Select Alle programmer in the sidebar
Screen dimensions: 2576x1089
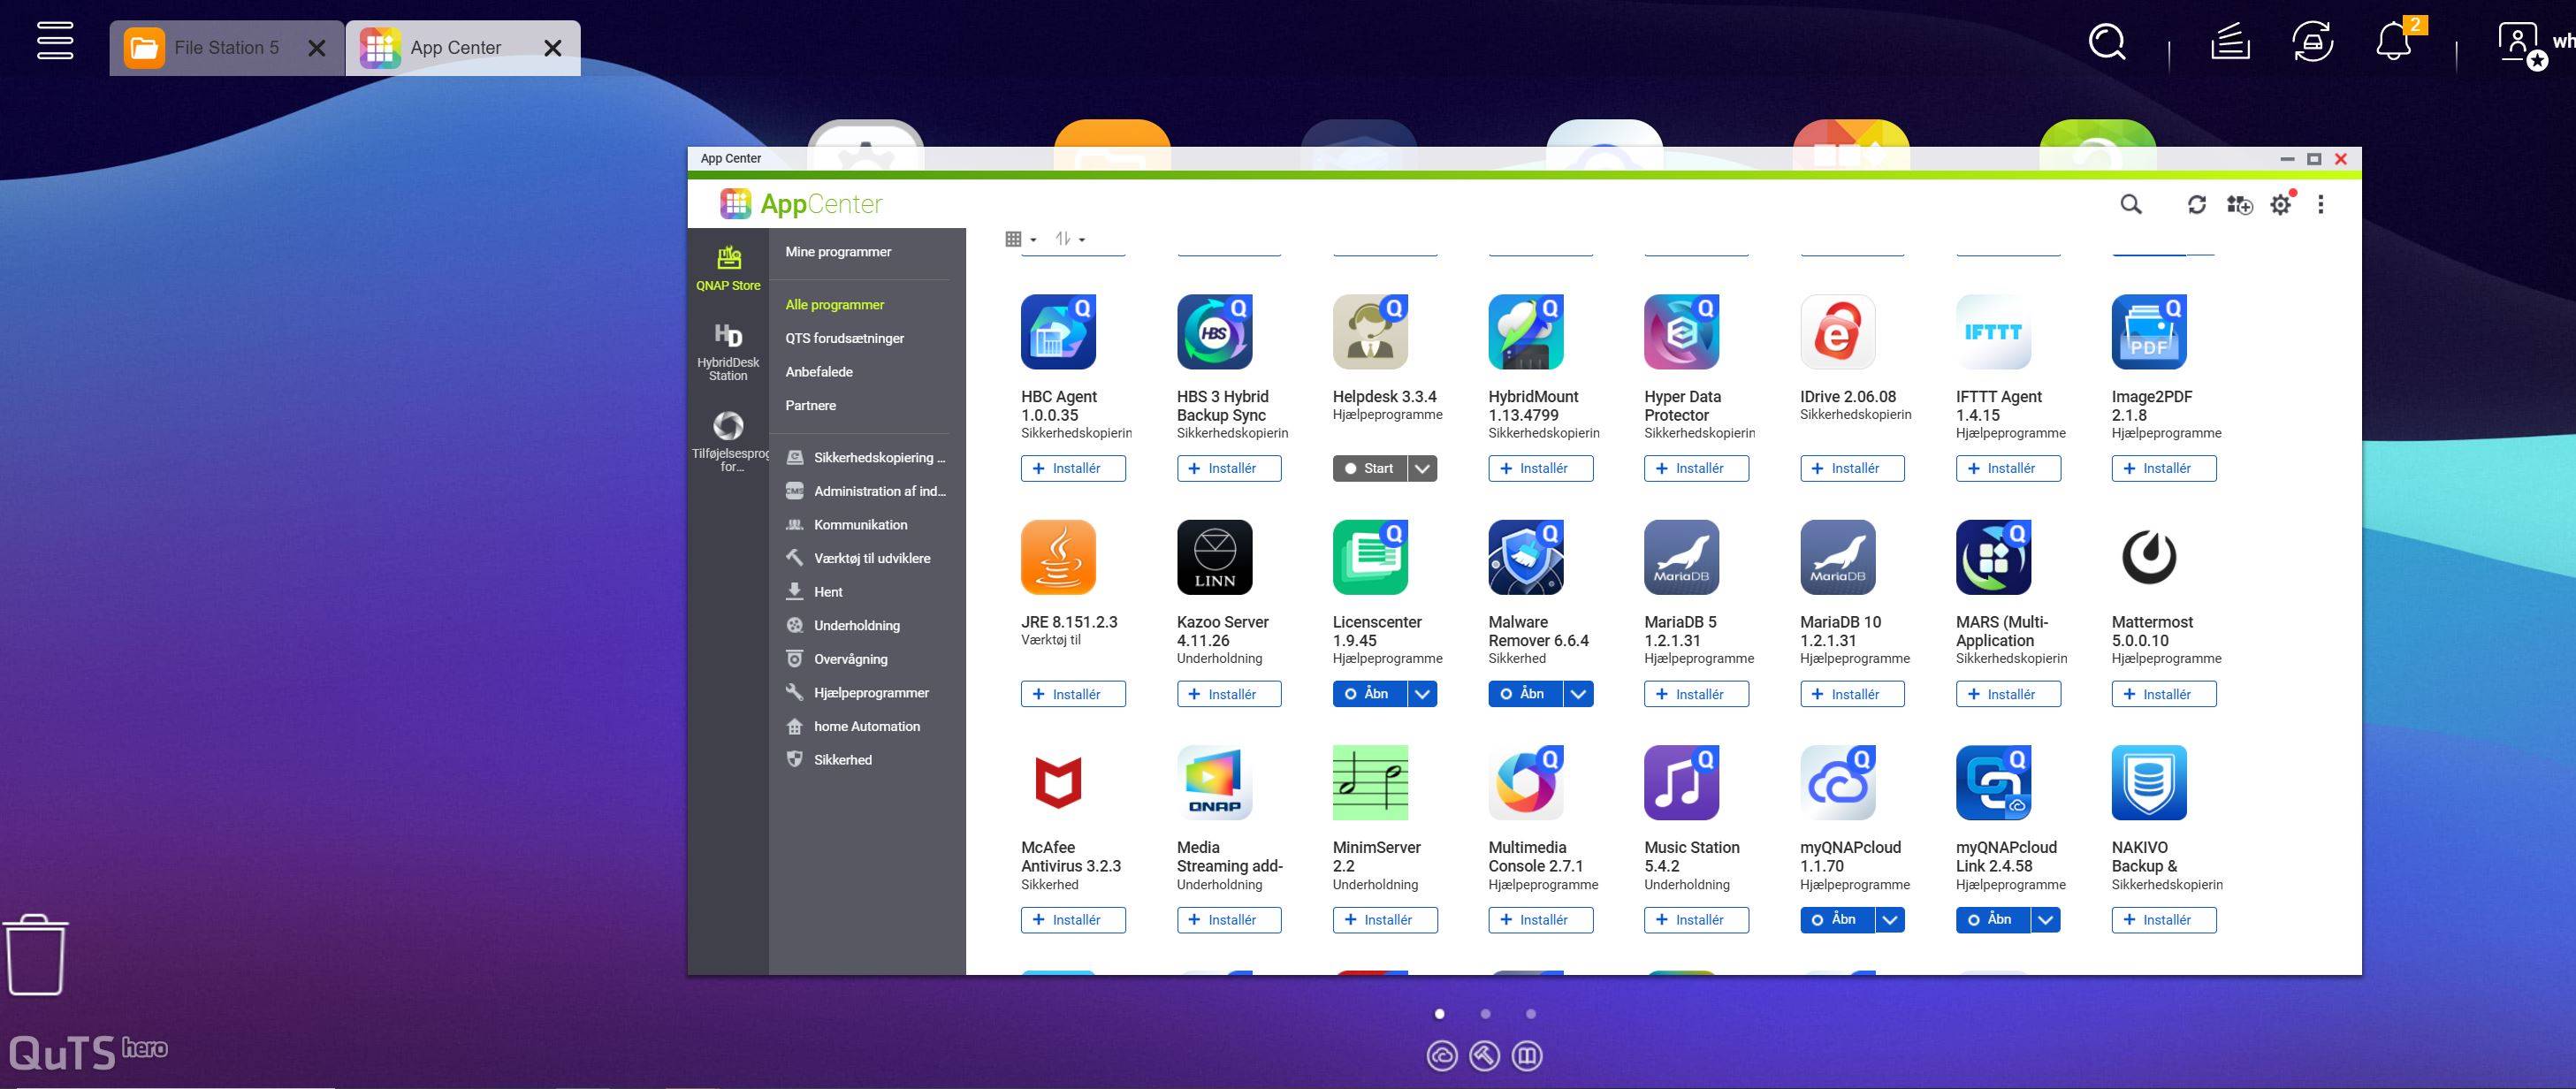835,305
